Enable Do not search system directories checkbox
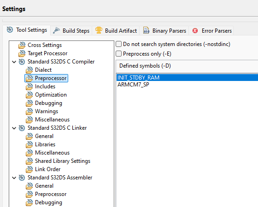This screenshot has width=258, height=207. pyautogui.click(x=119, y=44)
